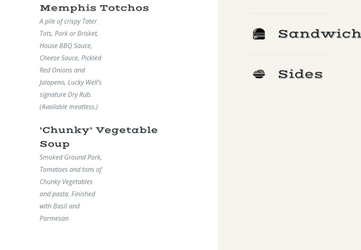Click the "with Basil and" text line
Screen dimensions: 361x250
click(x=60, y=206)
